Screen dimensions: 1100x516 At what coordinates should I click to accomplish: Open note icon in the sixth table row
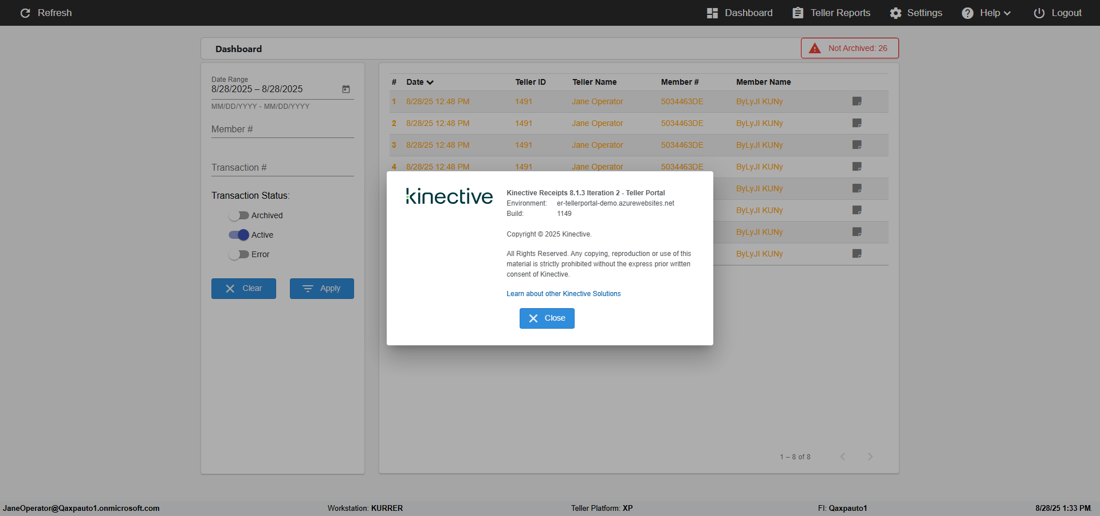(x=857, y=210)
